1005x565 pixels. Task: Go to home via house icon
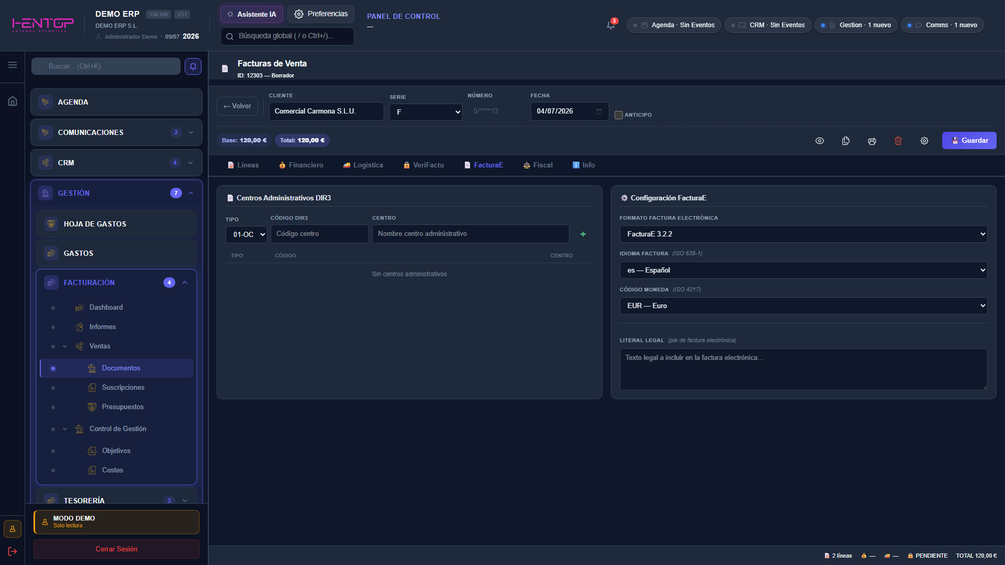tap(13, 101)
